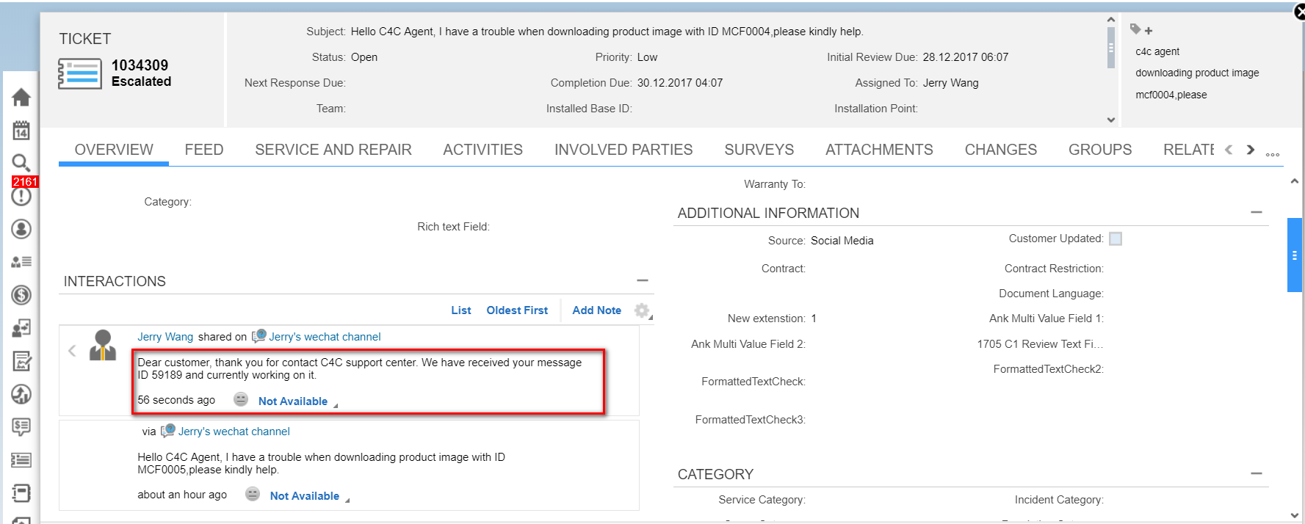Open the dollar sign sales icon
This screenshot has width=1305, height=524.
(x=21, y=295)
